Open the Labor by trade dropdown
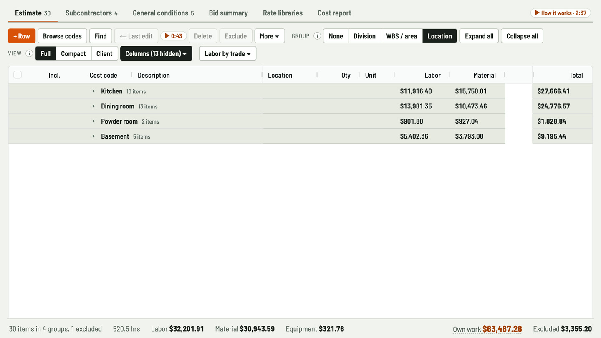Viewport: 601px width, 338px height. click(x=228, y=53)
